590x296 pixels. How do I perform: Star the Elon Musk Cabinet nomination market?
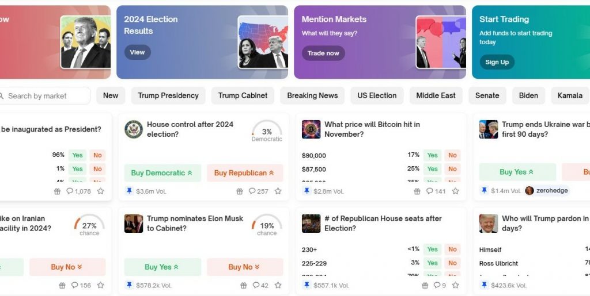point(278,285)
